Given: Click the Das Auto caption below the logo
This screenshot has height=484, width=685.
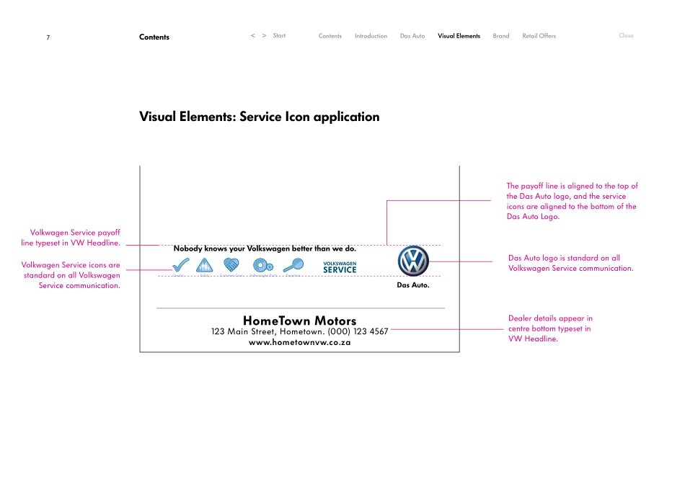Looking at the screenshot, I should pyautogui.click(x=412, y=284).
